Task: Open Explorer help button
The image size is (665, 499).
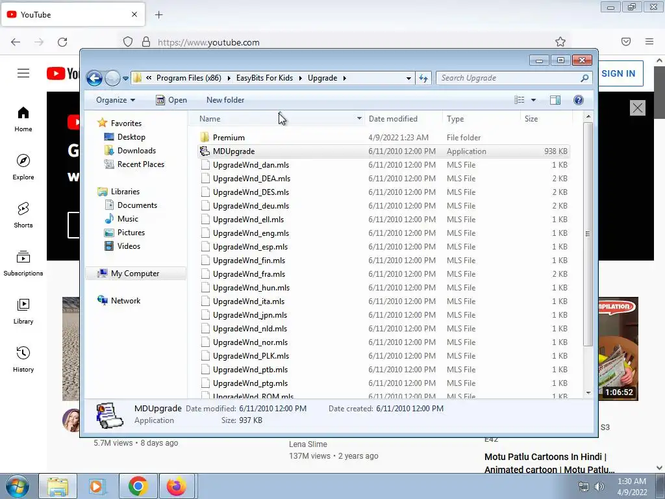Action: pyautogui.click(x=579, y=100)
